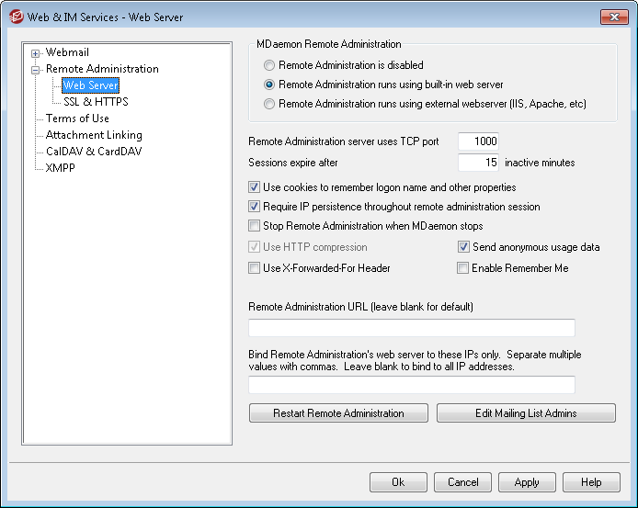This screenshot has width=638, height=508.
Task: Enable the Use X-Forwarded-For Header checkbox
Action: click(255, 269)
